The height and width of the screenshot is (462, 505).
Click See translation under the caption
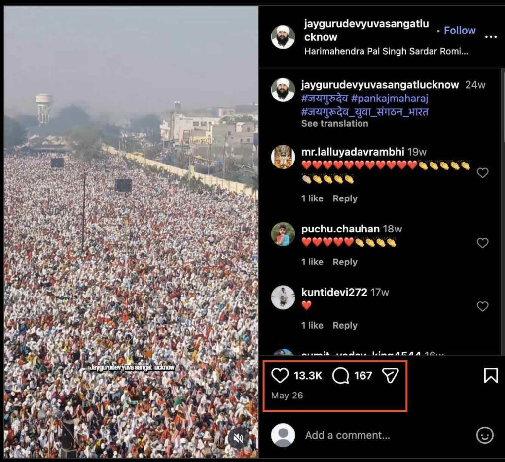[335, 123]
